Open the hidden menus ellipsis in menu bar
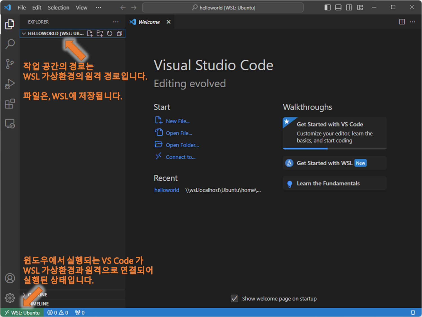 (98, 8)
